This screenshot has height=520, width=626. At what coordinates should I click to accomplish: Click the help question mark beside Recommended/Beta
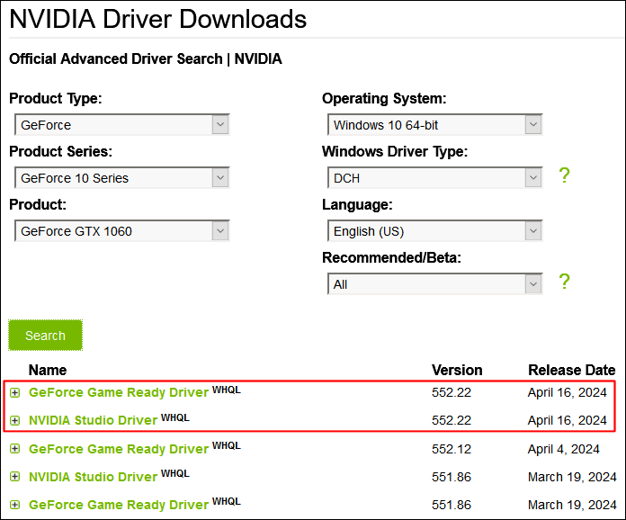[x=564, y=282]
